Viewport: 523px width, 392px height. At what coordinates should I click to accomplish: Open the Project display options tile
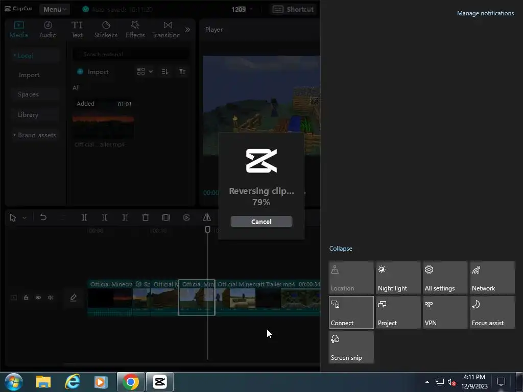pos(398,312)
